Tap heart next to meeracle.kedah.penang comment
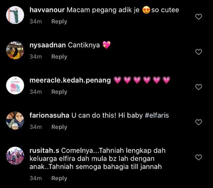The height and width of the screenshot is (188, 213). click(199, 87)
